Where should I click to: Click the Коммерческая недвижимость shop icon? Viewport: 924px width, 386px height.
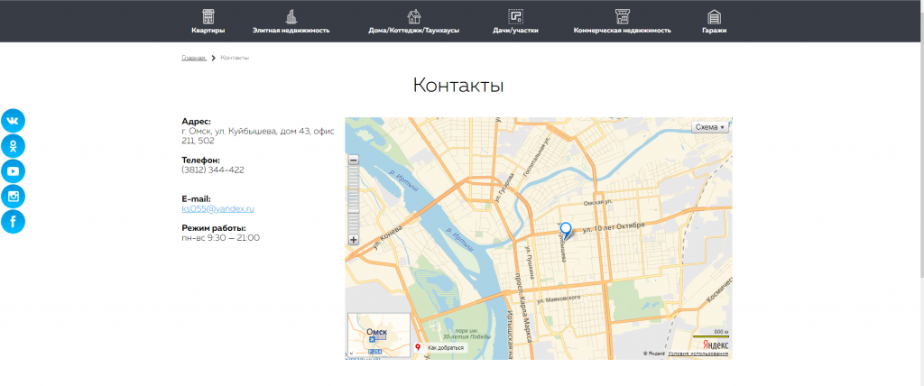(x=622, y=16)
